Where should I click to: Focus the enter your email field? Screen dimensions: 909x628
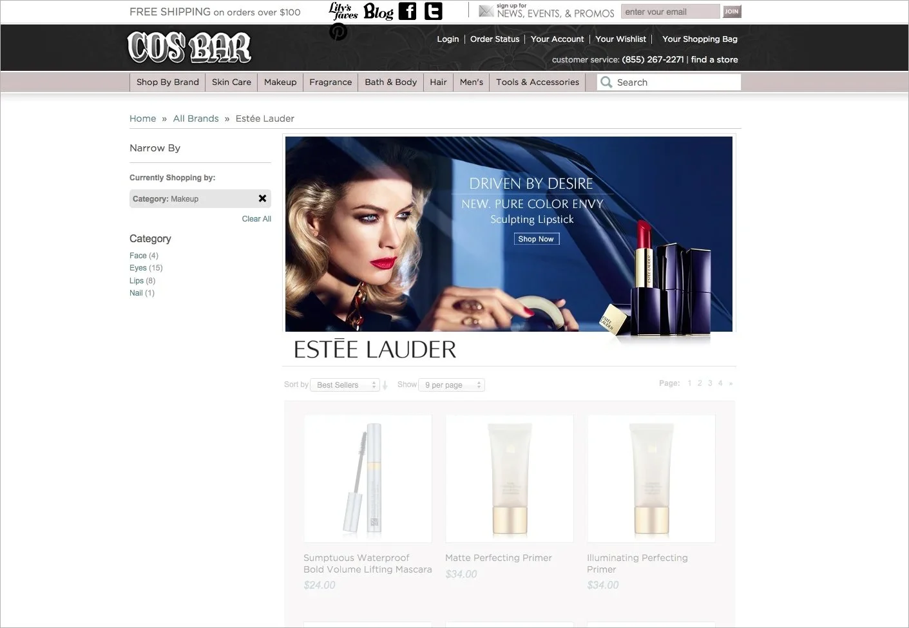coord(670,12)
